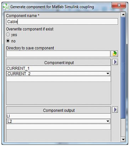
Task: Select the 'yes' overwrite radio button
Action: point(8,35)
